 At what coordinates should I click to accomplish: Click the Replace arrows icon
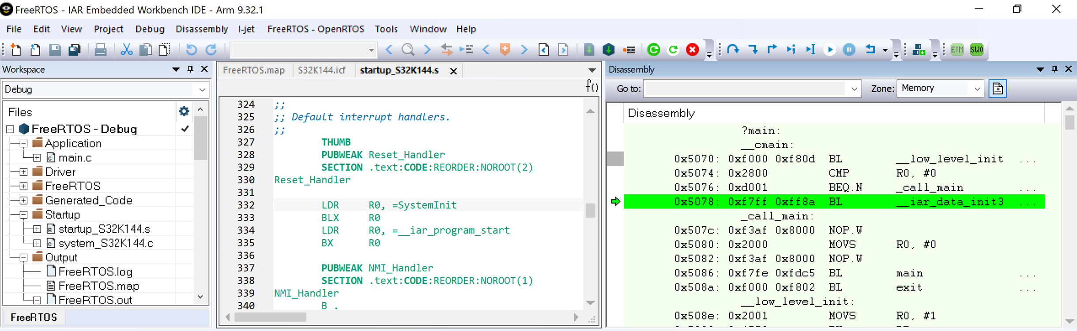click(447, 50)
